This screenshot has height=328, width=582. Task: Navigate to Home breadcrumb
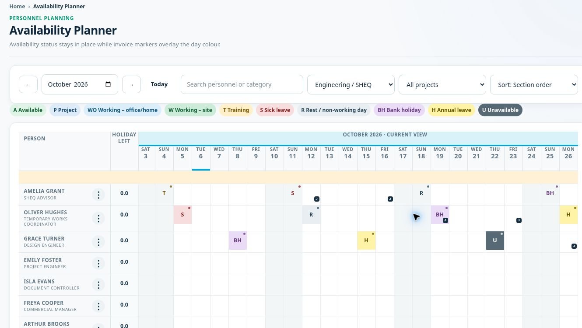(x=17, y=6)
